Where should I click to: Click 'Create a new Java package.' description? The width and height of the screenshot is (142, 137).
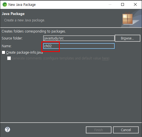[24, 20]
